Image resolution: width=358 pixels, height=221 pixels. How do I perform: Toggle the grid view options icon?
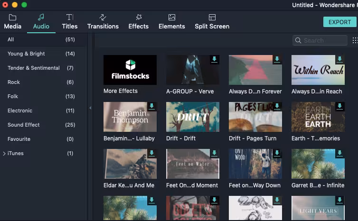tap(355, 40)
